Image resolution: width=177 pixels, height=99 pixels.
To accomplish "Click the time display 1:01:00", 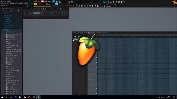I will (69, 2).
